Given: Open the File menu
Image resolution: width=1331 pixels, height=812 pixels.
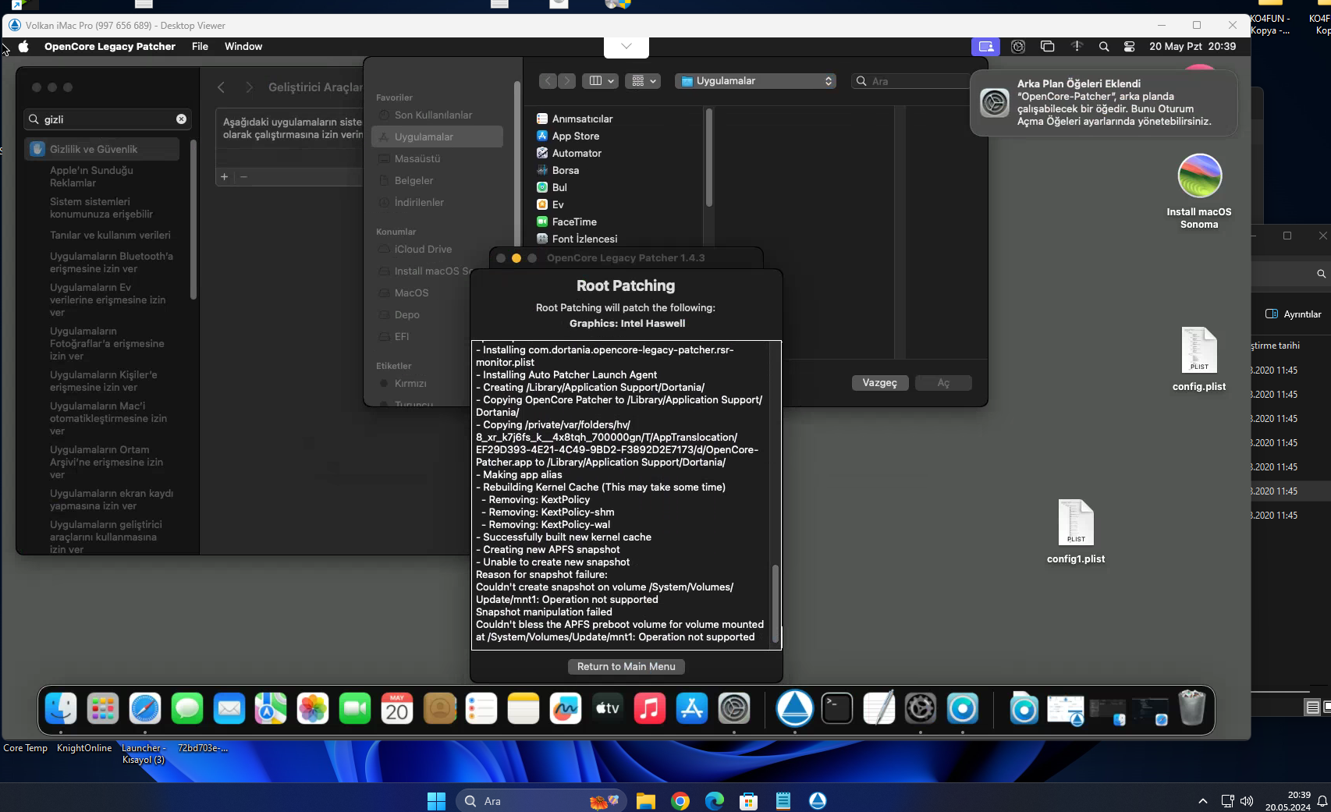Looking at the screenshot, I should 200,47.
